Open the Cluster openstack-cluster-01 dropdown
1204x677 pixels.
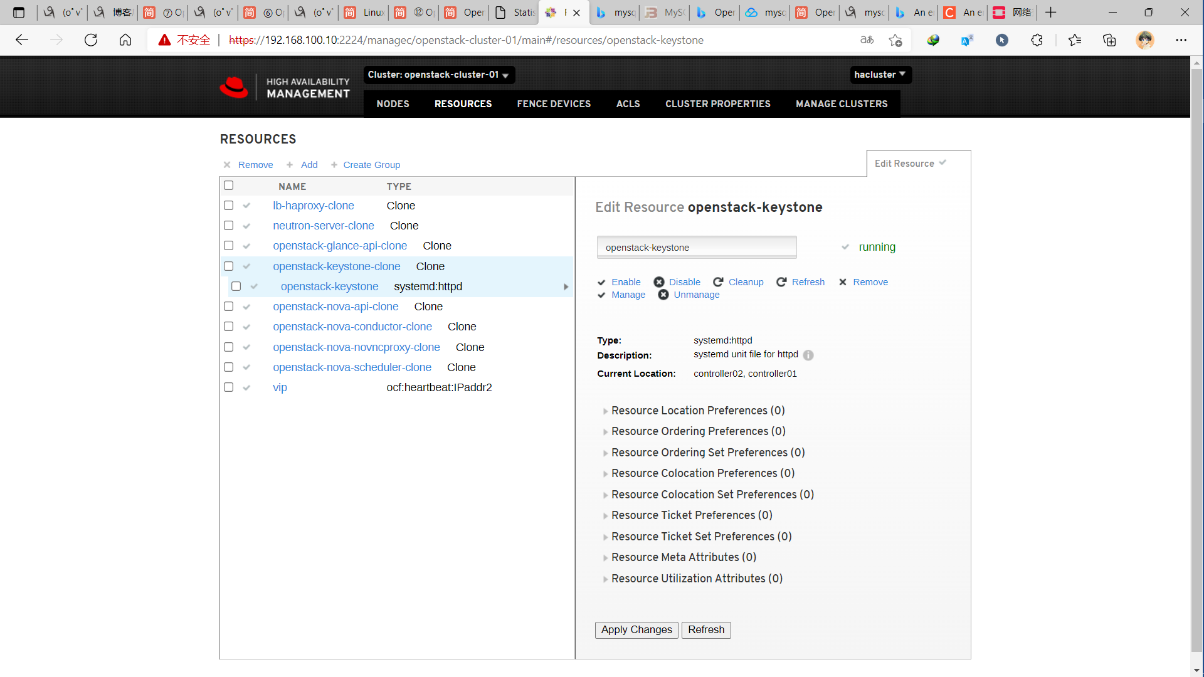click(438, 75)
